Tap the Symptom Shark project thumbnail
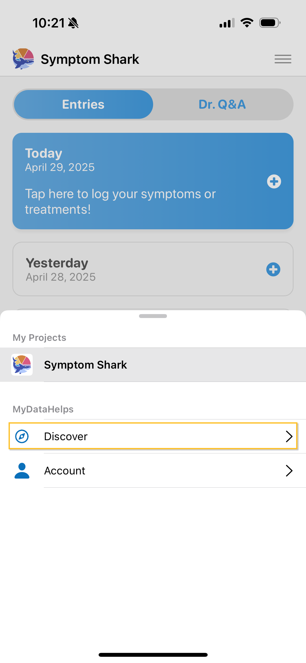The image size is (306, 663). pos(22,365)
